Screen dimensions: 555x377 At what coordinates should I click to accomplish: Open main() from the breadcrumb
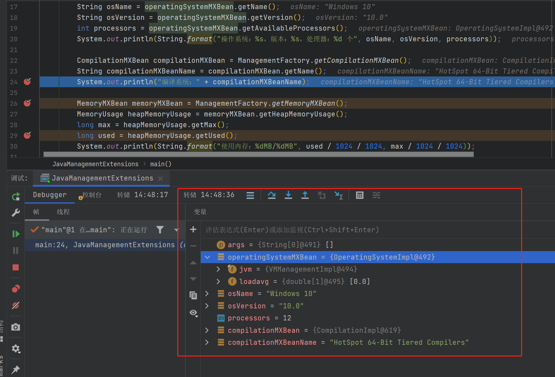click(161, 164)
